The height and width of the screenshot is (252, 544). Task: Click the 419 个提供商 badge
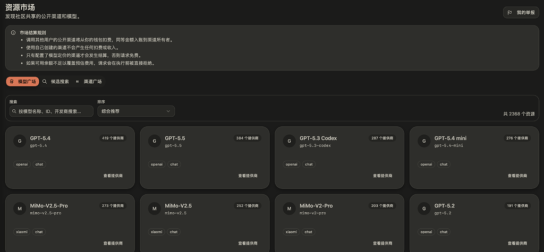click(x=113, y=138)
